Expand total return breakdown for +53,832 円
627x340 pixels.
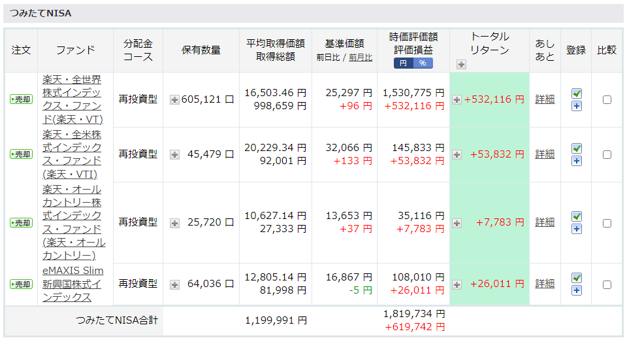(457, 155)
